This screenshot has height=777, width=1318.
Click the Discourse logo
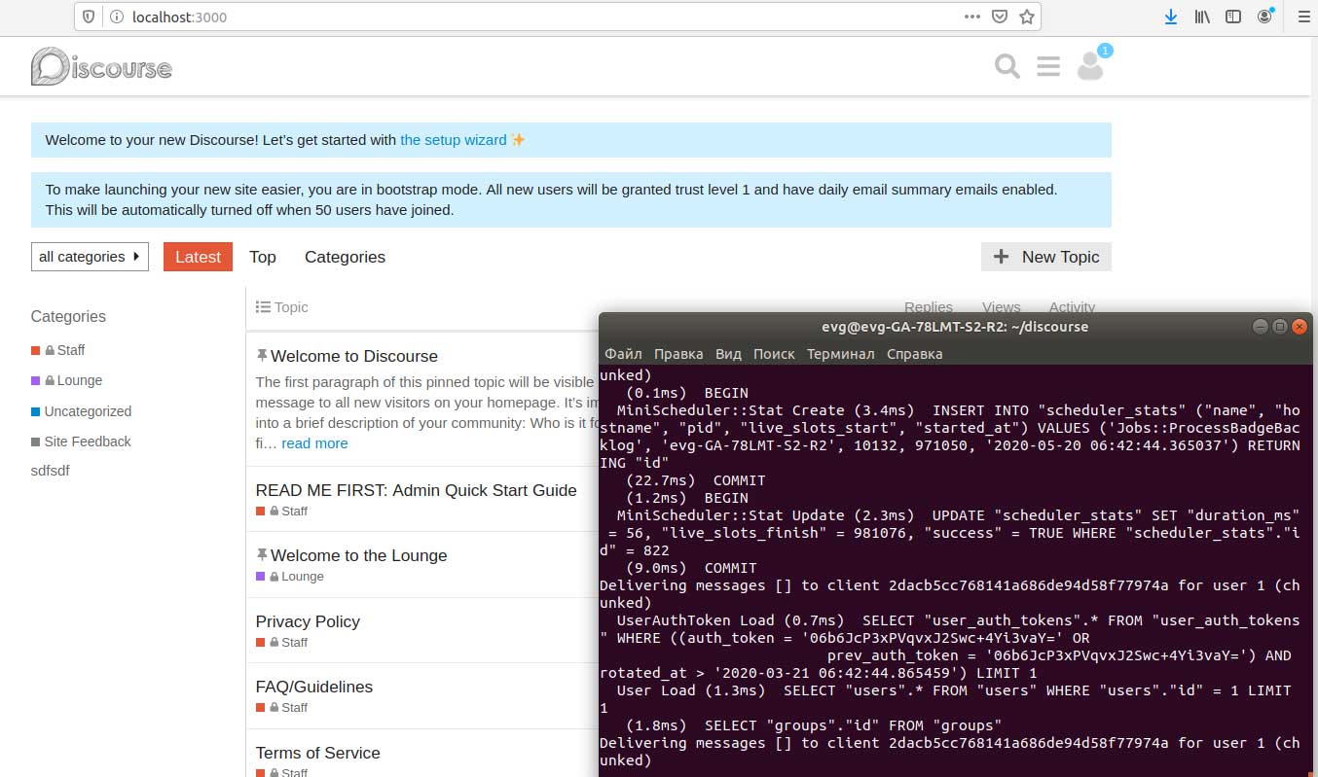click(x=101, y=66)
